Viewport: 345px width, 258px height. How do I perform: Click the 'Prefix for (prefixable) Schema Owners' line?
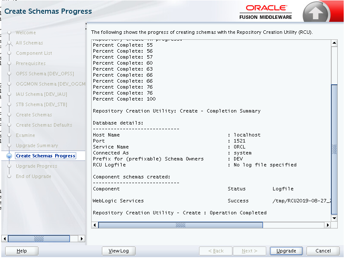click(168, 159)
